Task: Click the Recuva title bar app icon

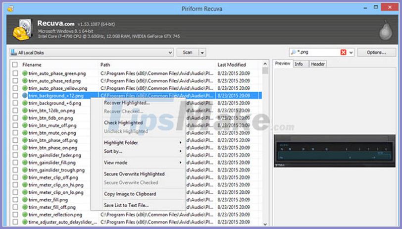Action: pos(10,9)
